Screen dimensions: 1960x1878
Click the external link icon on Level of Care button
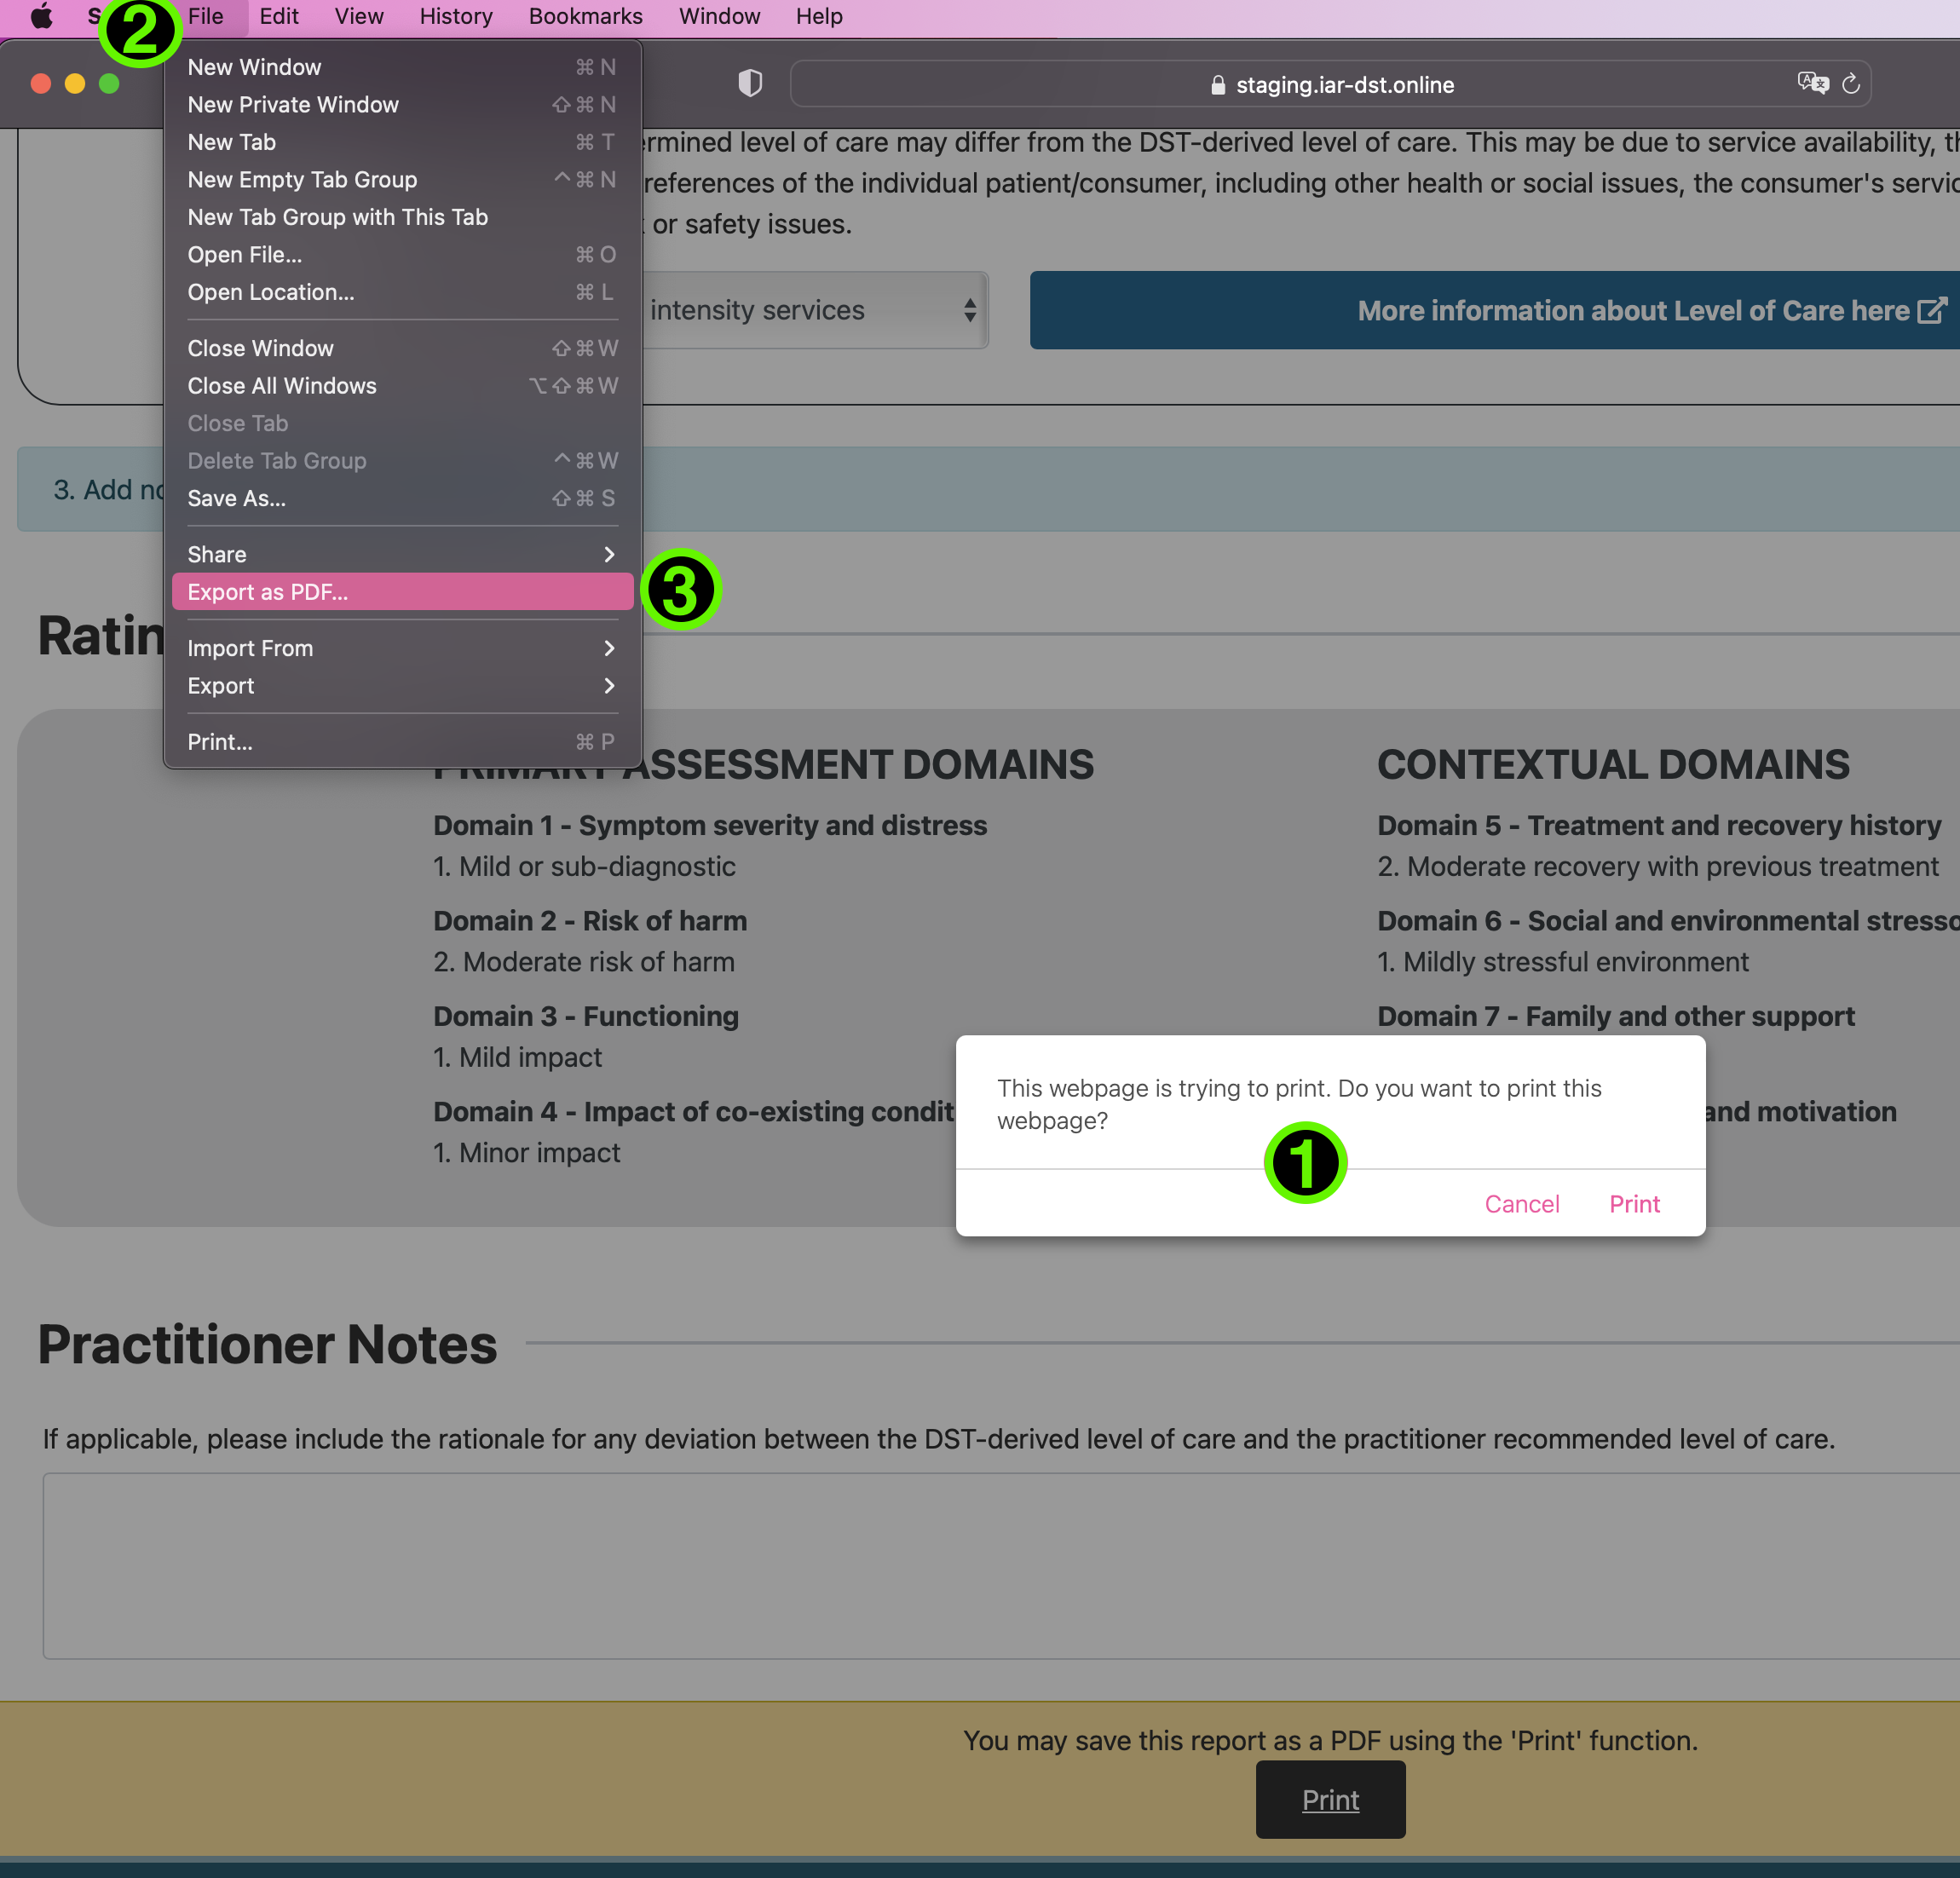click(1932, 310)
